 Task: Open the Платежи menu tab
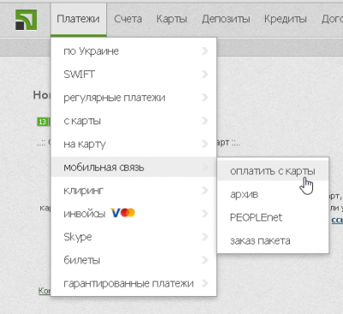(78, 19)
